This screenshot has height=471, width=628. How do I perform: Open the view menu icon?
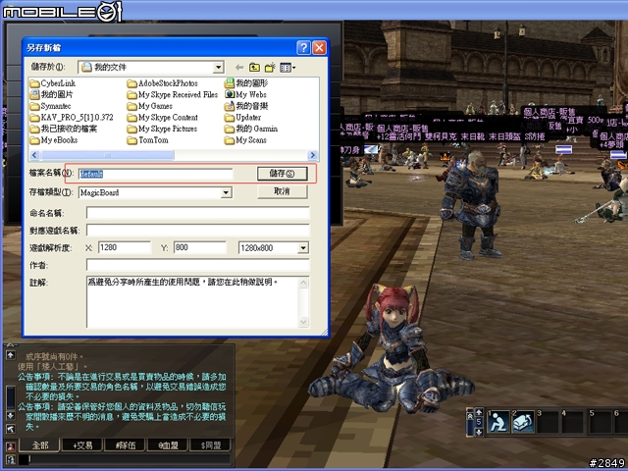(288, 68)
